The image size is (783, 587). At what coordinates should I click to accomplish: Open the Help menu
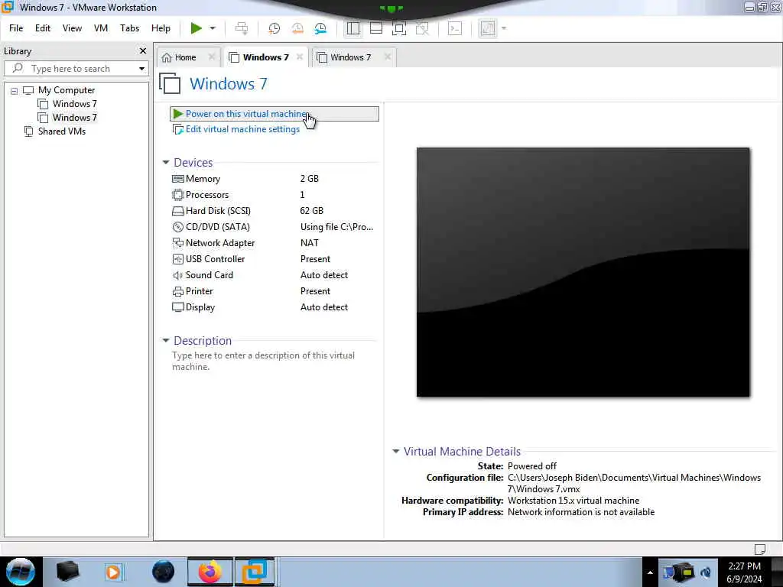pyautogui.click(x=161, y=28)
